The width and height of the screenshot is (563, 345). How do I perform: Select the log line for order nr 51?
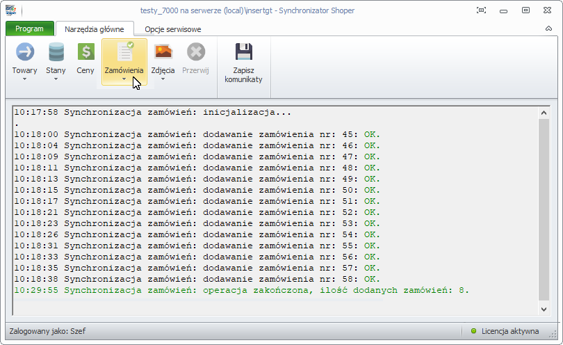[197, 202]
